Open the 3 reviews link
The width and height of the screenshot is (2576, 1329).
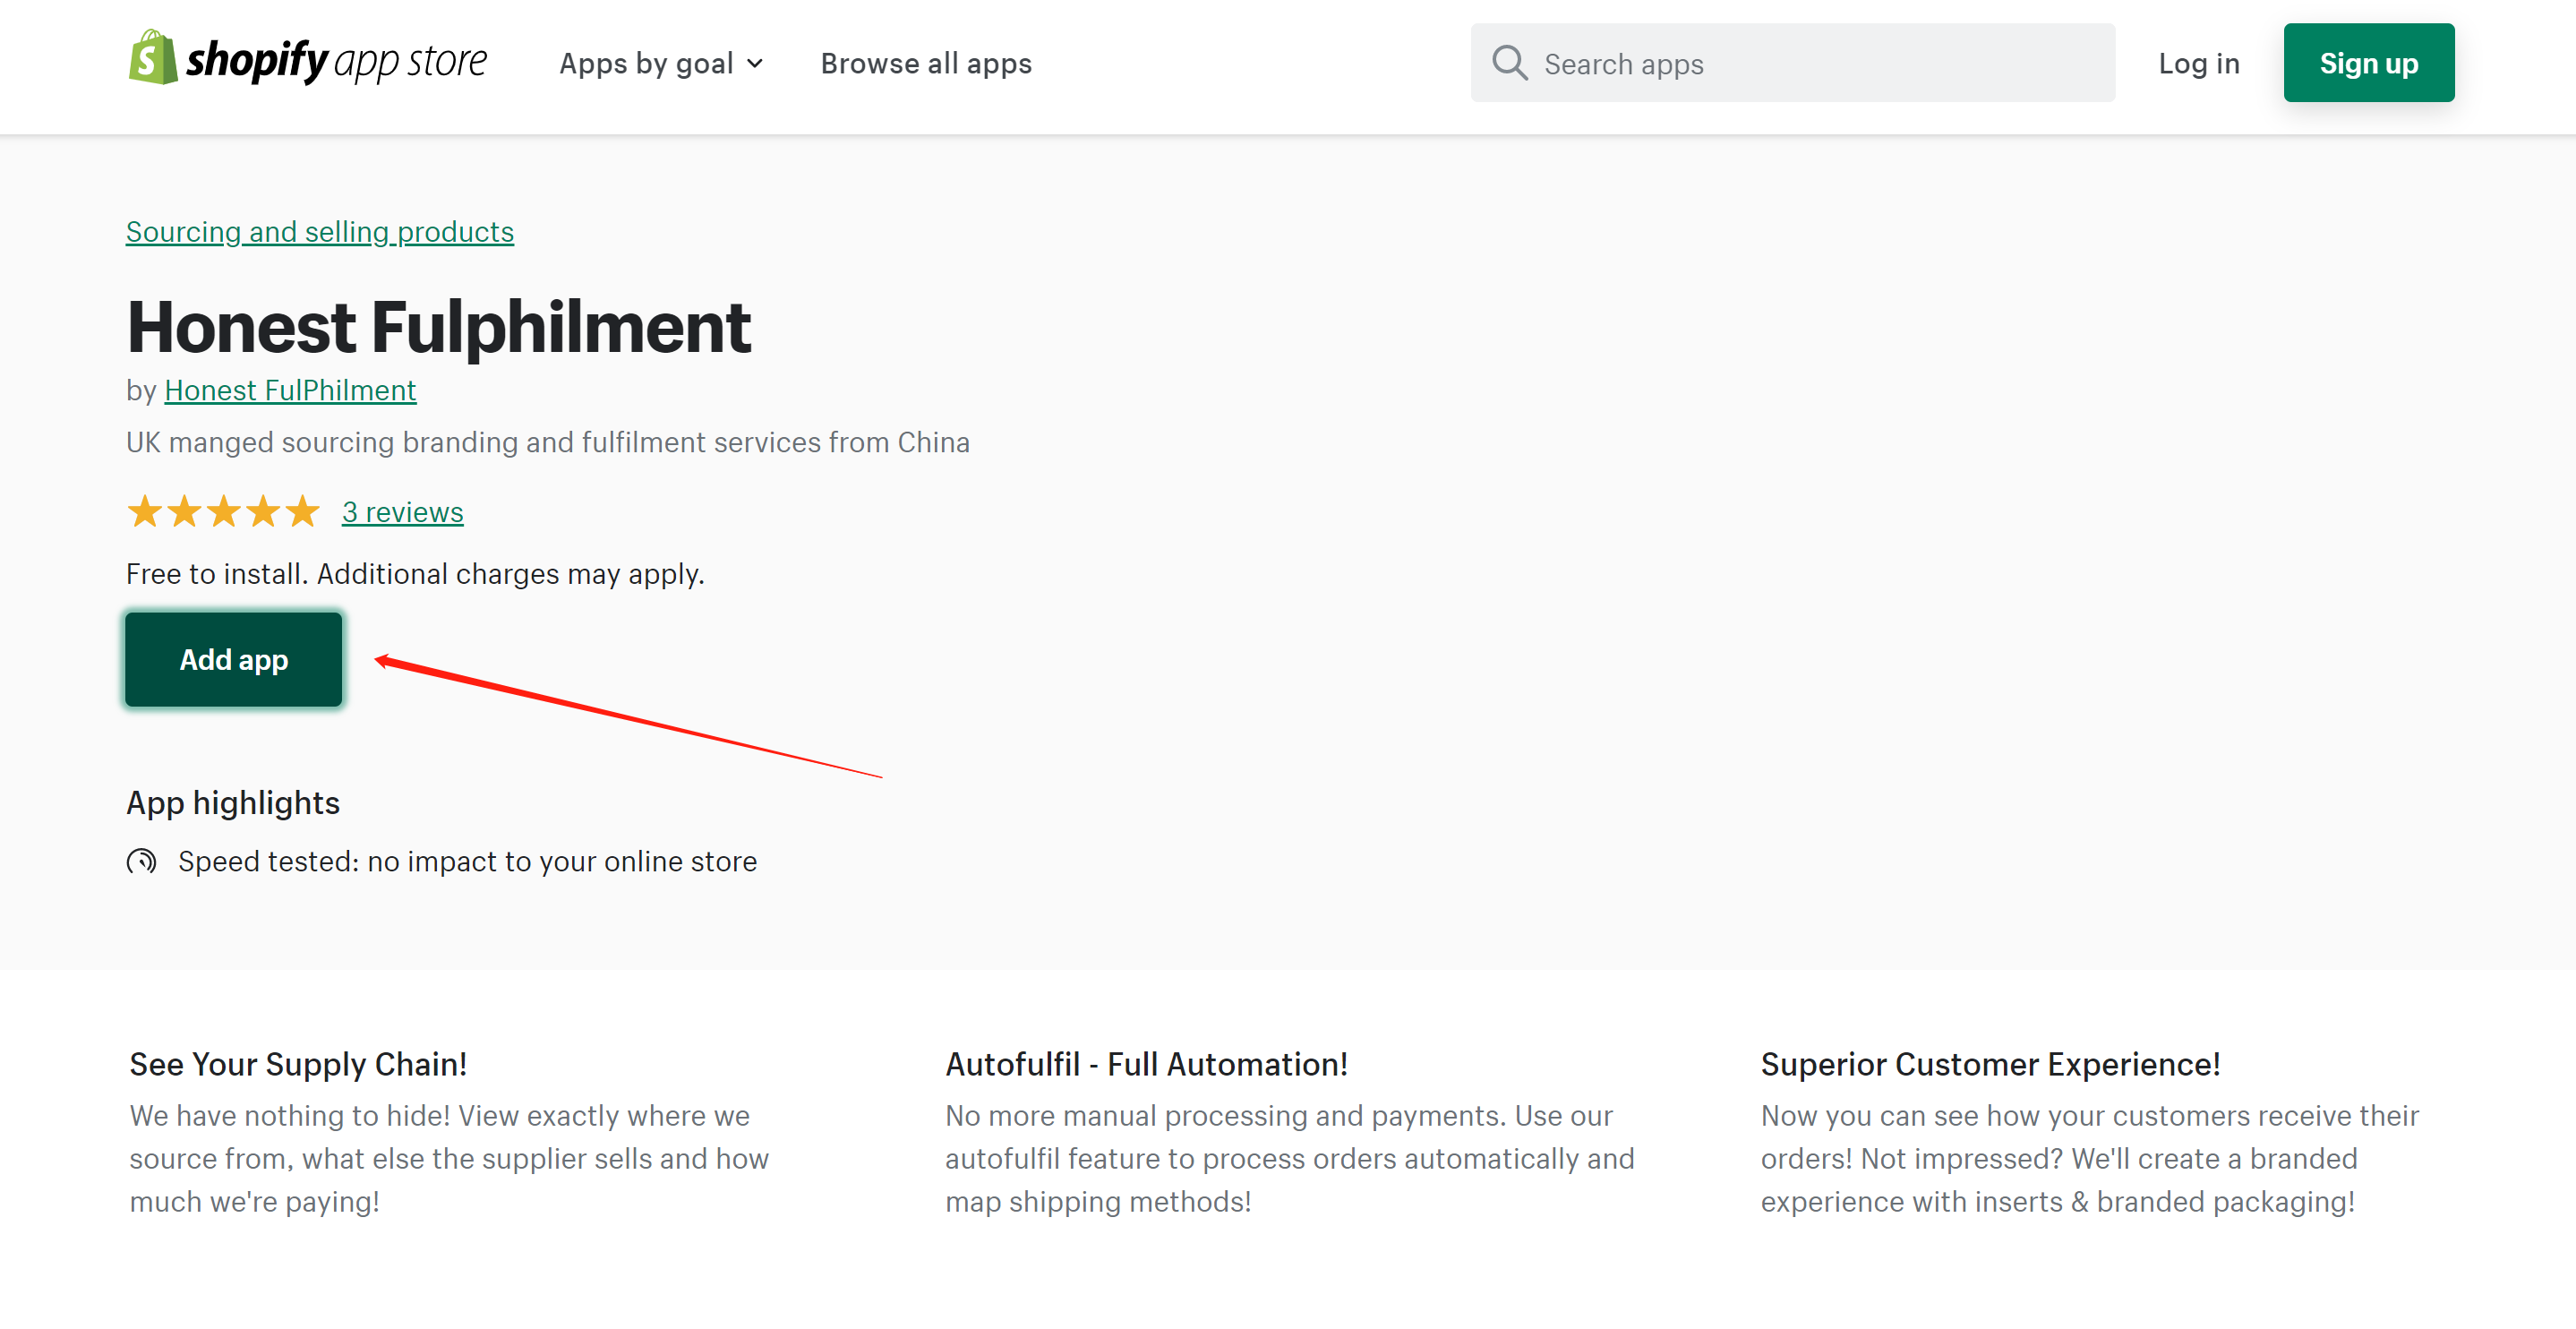tap(402, 512)
